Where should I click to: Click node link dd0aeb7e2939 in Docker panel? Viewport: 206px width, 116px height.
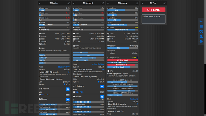point(64,67)
